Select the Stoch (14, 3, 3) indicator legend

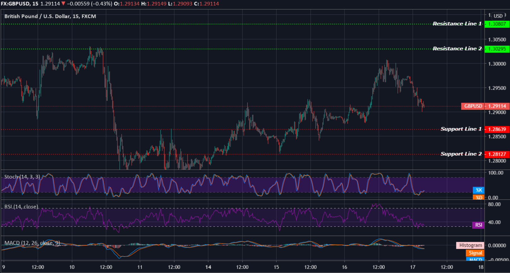click(x=22, y=177)
